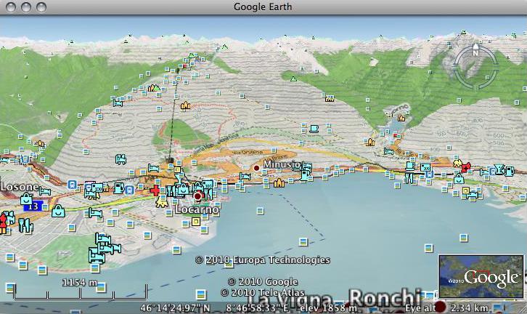Click the yellow animal icon below the red cross
This screenshot has height=314, width=527.
162,202
